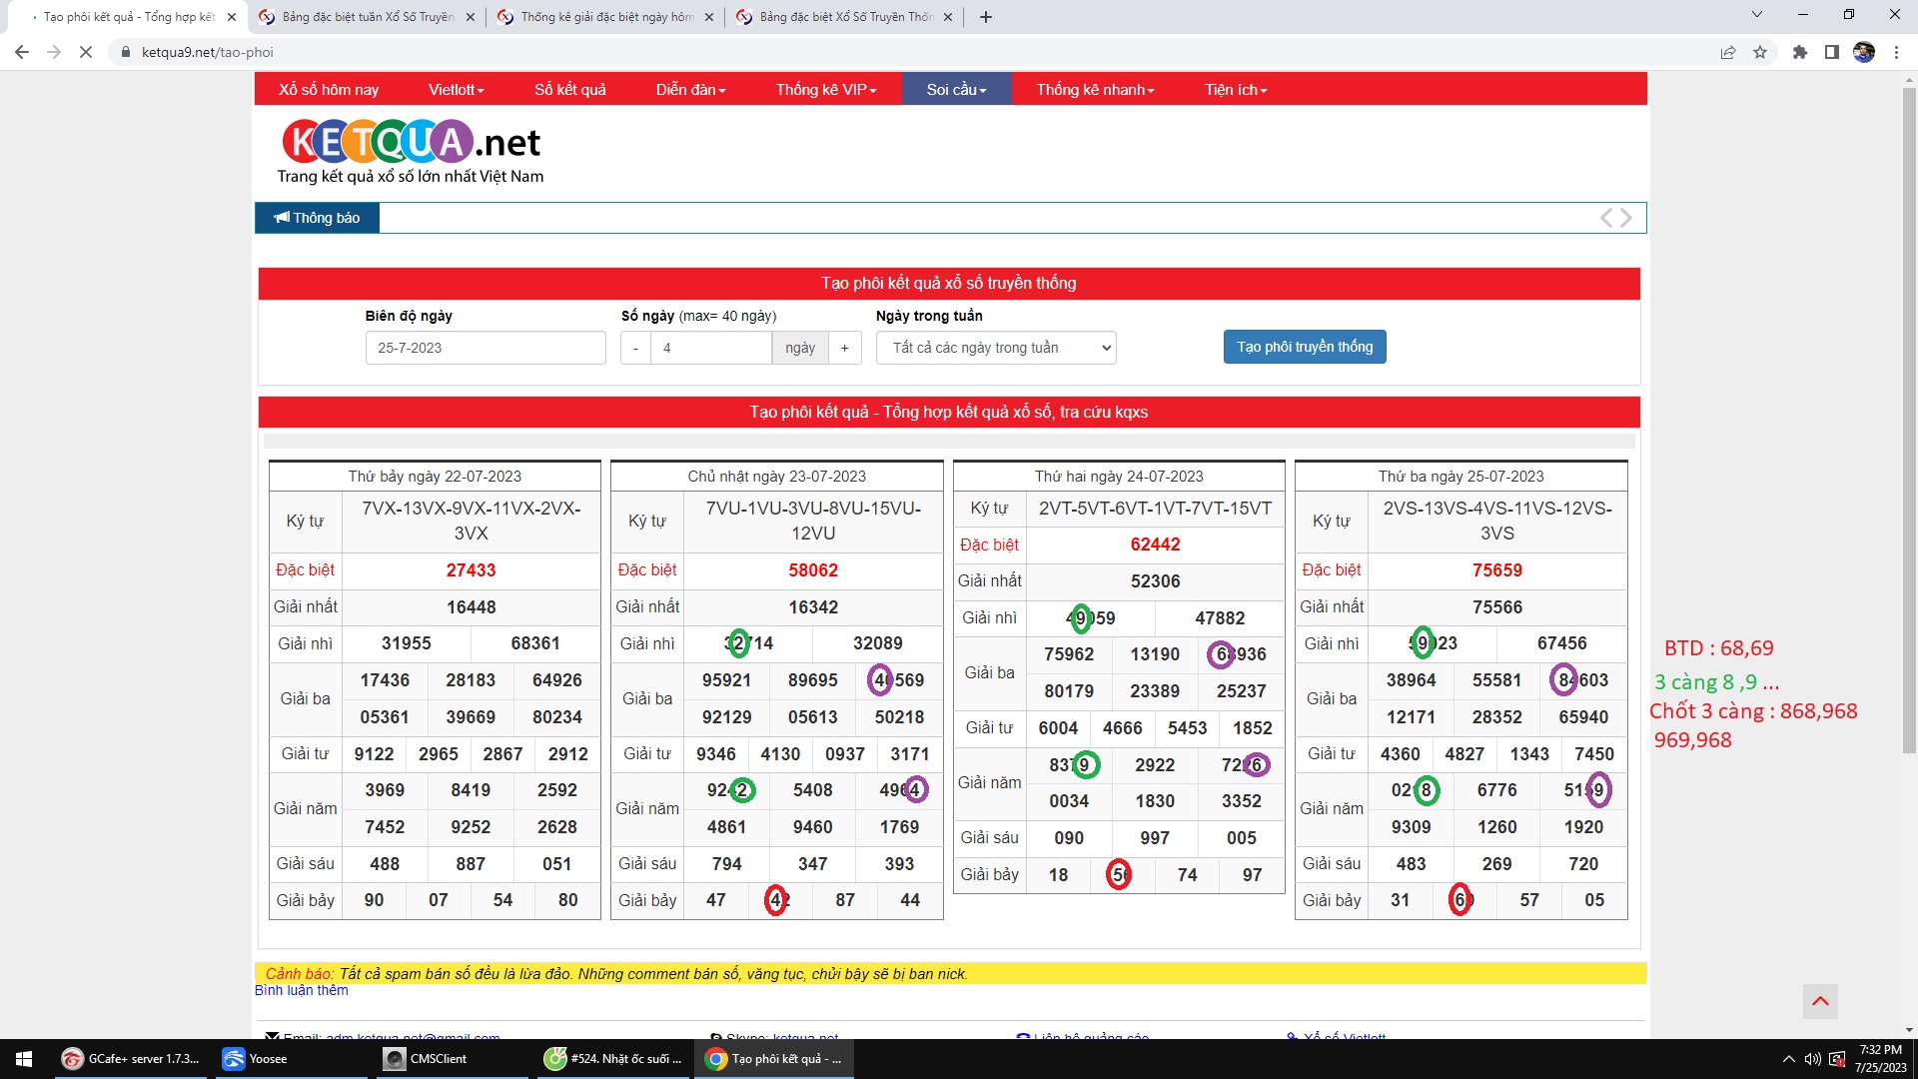Open the browser extensions puzzle icon
The width and height of the screenshot is (1918, 1079).
[x=1800, y=52]
